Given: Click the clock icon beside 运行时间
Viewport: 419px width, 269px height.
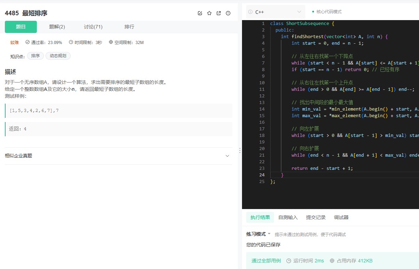Looking at the screenshot, I should pyautogui.click(x=289, y=261).
